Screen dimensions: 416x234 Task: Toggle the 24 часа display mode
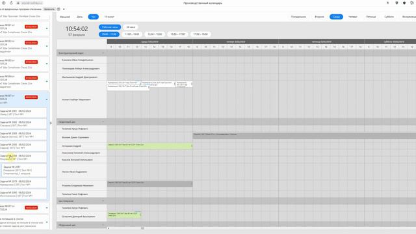click(131, 27)
